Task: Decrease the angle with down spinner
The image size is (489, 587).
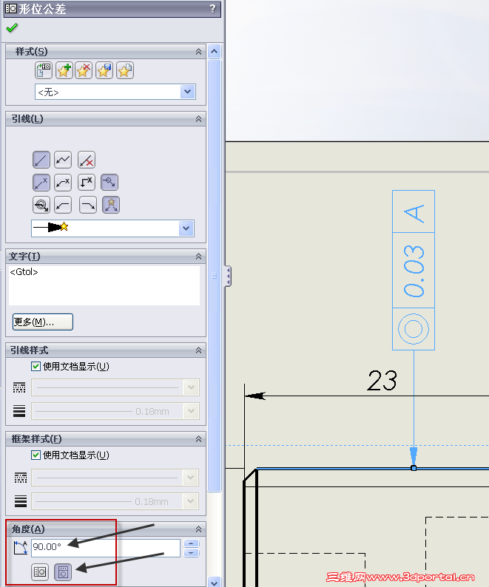Action: tap(191, 552)
